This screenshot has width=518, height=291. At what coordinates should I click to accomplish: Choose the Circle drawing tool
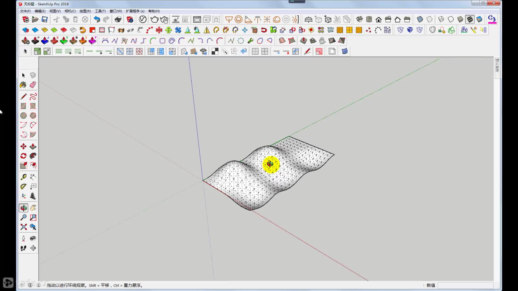[23, 116]
